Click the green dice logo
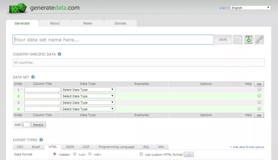This screenshot has width=278, height=160. [18, 8]
